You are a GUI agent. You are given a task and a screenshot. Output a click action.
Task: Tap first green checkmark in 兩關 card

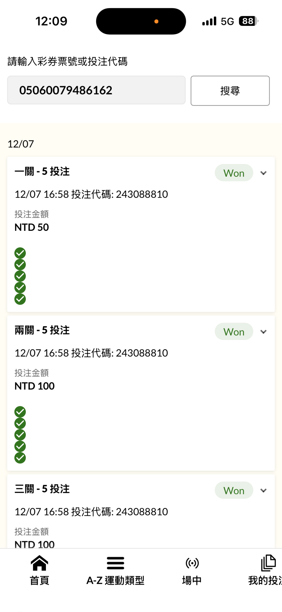click(20, 412)
